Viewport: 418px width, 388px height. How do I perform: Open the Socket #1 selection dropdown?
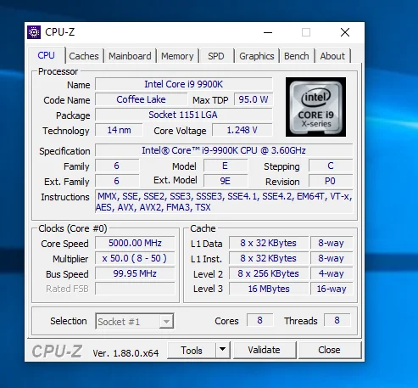[135, 321]
